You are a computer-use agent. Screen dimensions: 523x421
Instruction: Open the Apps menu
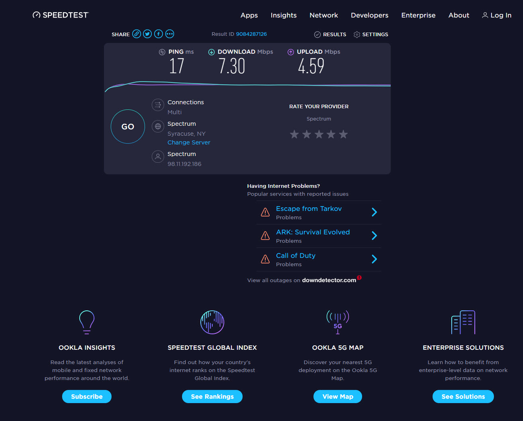click(x=249, y=15)
